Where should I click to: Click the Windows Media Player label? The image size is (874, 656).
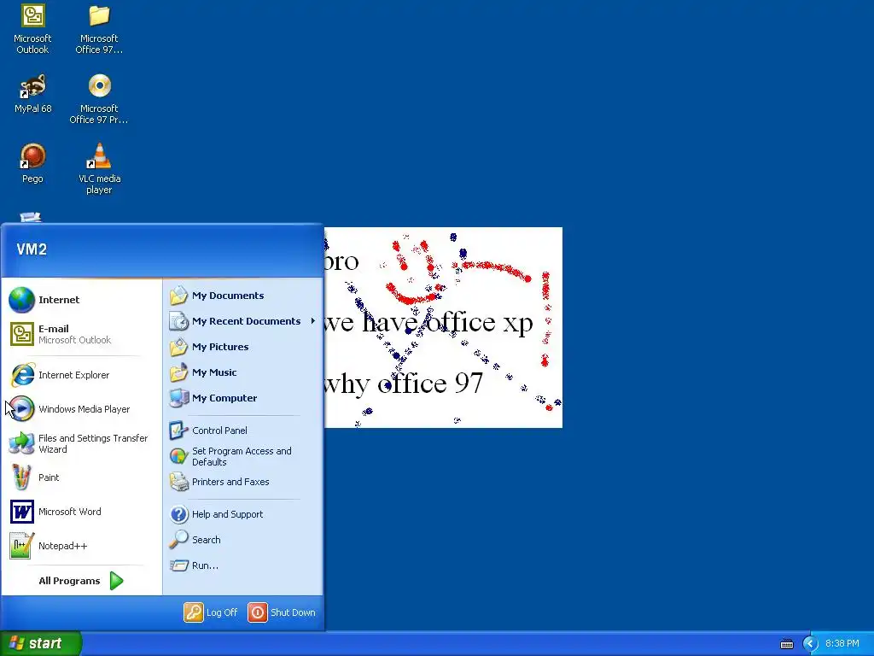[x=84, y=409]
